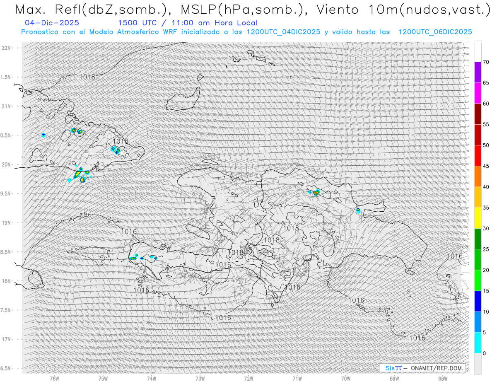Click the '19N' latitude label
497x384 pixels.
click(6, 222)
